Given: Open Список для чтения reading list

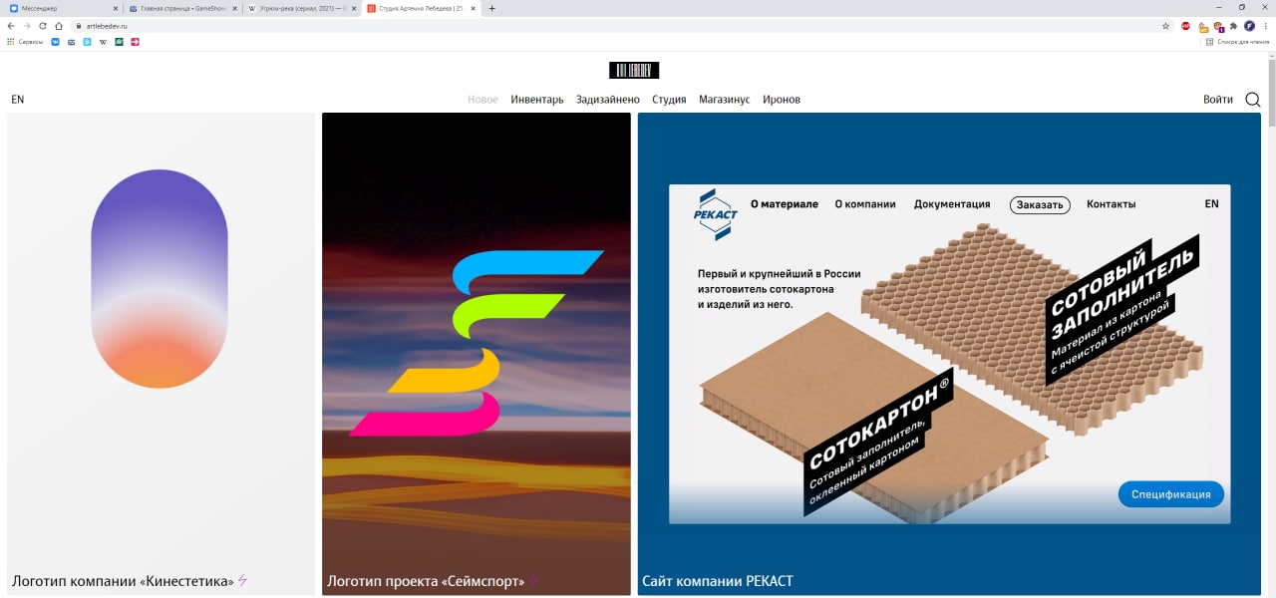Looking at the screenshot, I should tap(1236, 42).
